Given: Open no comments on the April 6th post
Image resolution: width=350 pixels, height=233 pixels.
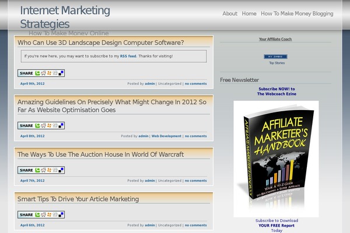Looking at the screenshot, I should pyautogui.click(x=195, y=225).
